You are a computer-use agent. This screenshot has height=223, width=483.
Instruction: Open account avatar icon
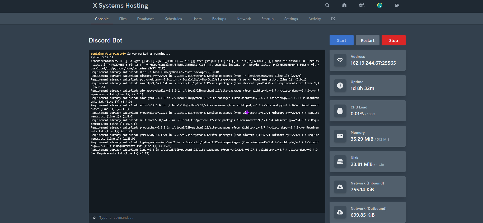(380, 5)
